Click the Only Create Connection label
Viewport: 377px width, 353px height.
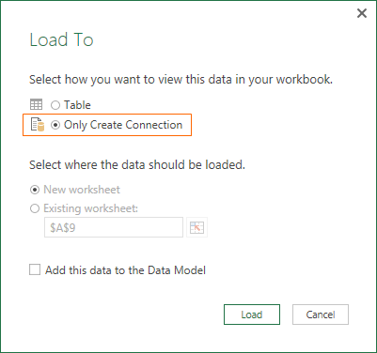click(123, 125)
